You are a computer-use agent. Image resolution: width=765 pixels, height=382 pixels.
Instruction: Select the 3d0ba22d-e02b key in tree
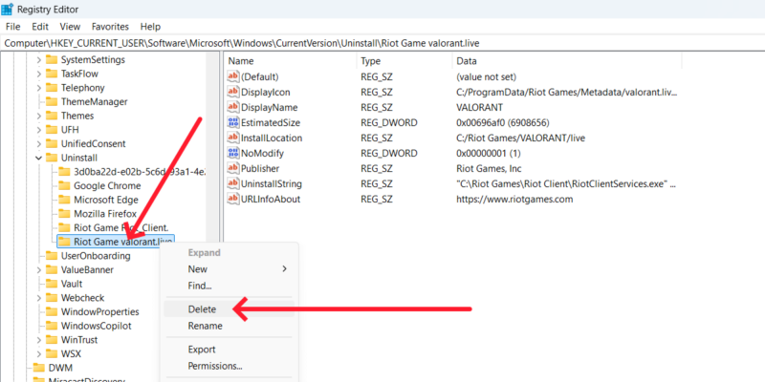[140, 172]
